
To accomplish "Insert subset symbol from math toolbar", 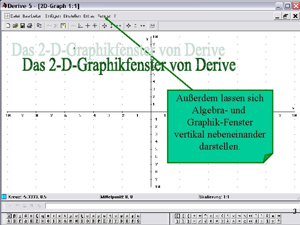I will [x=245, y=221].
